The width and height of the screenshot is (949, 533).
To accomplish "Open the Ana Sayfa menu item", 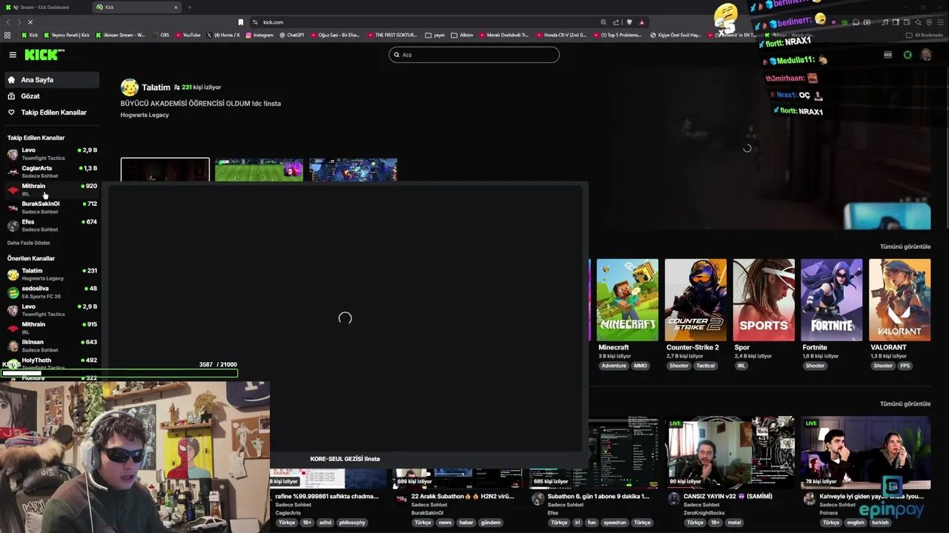I will tap(52, 80).
